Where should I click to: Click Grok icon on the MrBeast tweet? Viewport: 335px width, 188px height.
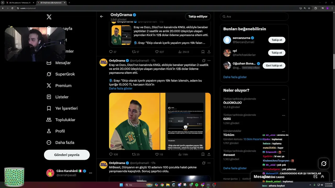[x=204, y=163]
